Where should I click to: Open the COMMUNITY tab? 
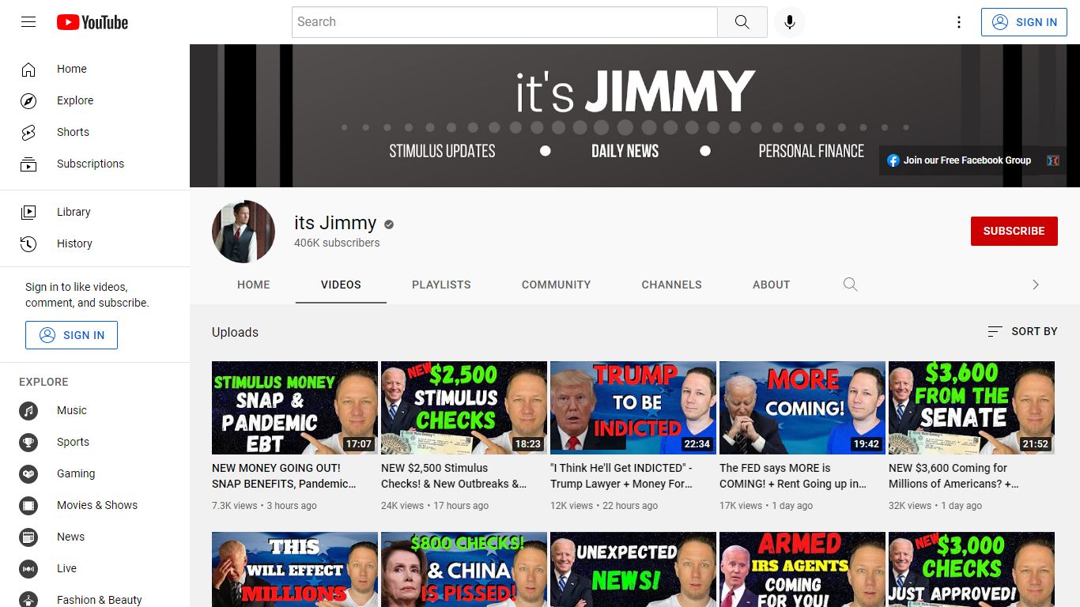tap(556, 285)
